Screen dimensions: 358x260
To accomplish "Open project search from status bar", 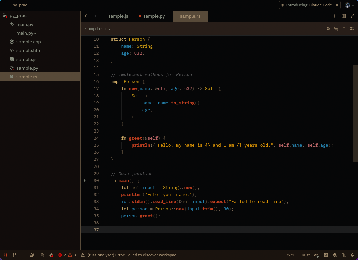I will coord(42,255).
